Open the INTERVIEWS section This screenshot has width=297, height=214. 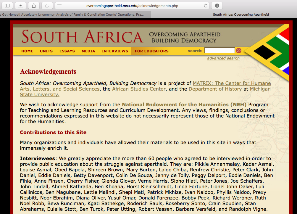point(115,51)
